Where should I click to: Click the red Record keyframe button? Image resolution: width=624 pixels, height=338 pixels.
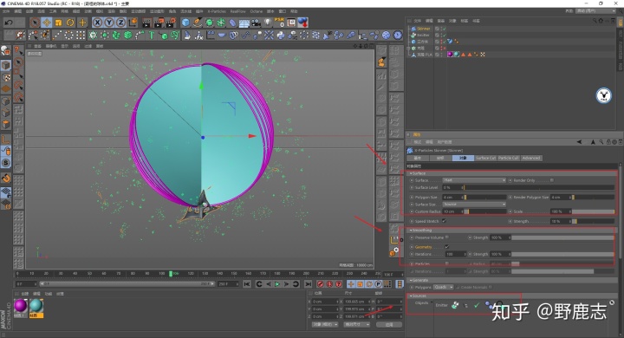pos(321,284)
